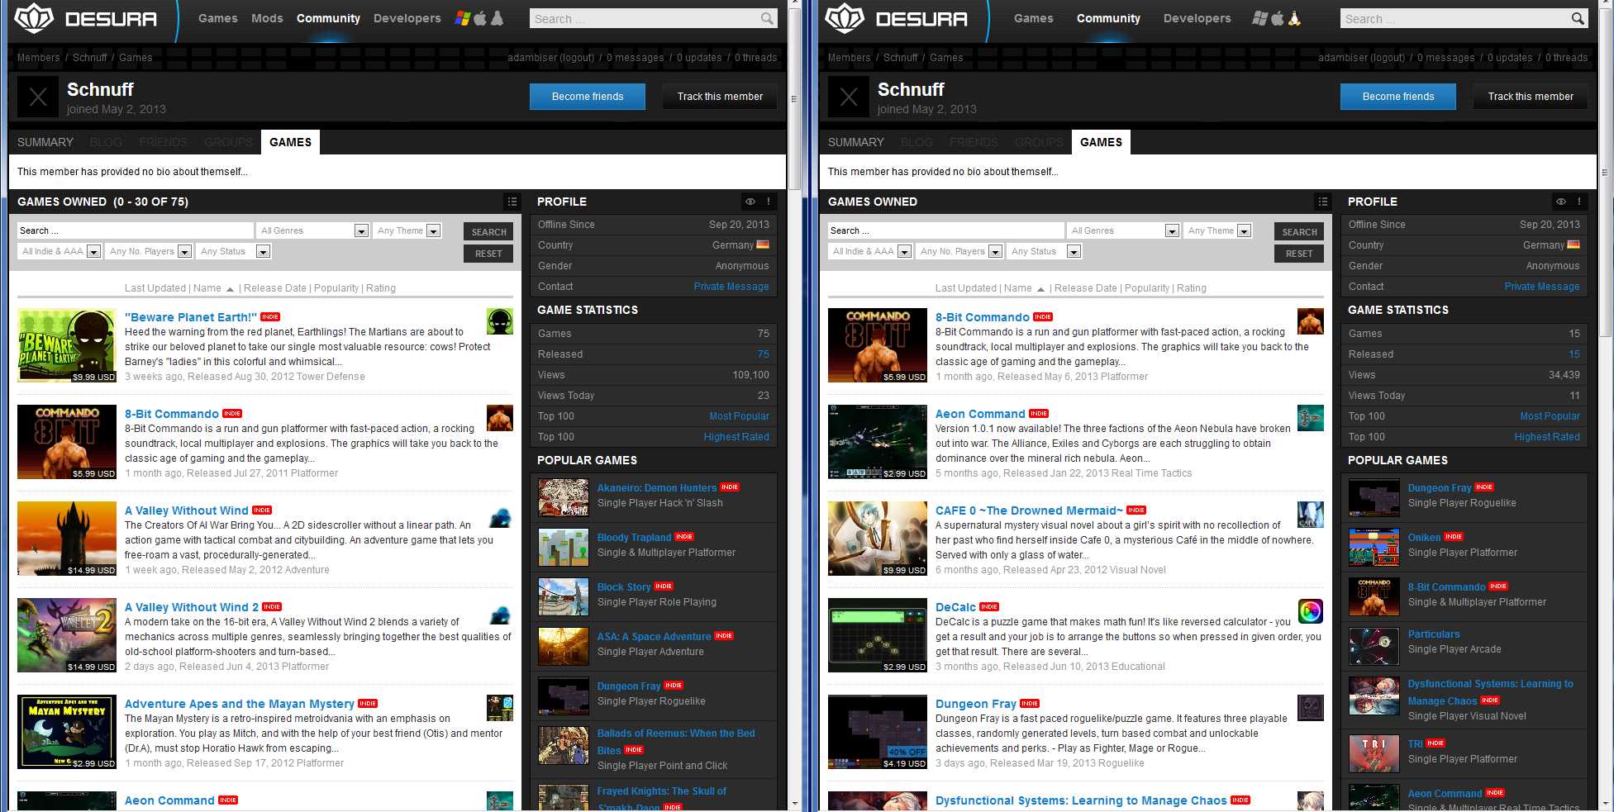
Task: Click Germany flag icon in left window profile
Action: tap(763, 245)
